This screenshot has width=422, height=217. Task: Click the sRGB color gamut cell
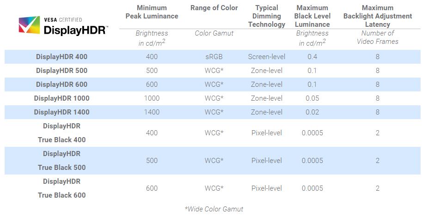pos(214,57)
